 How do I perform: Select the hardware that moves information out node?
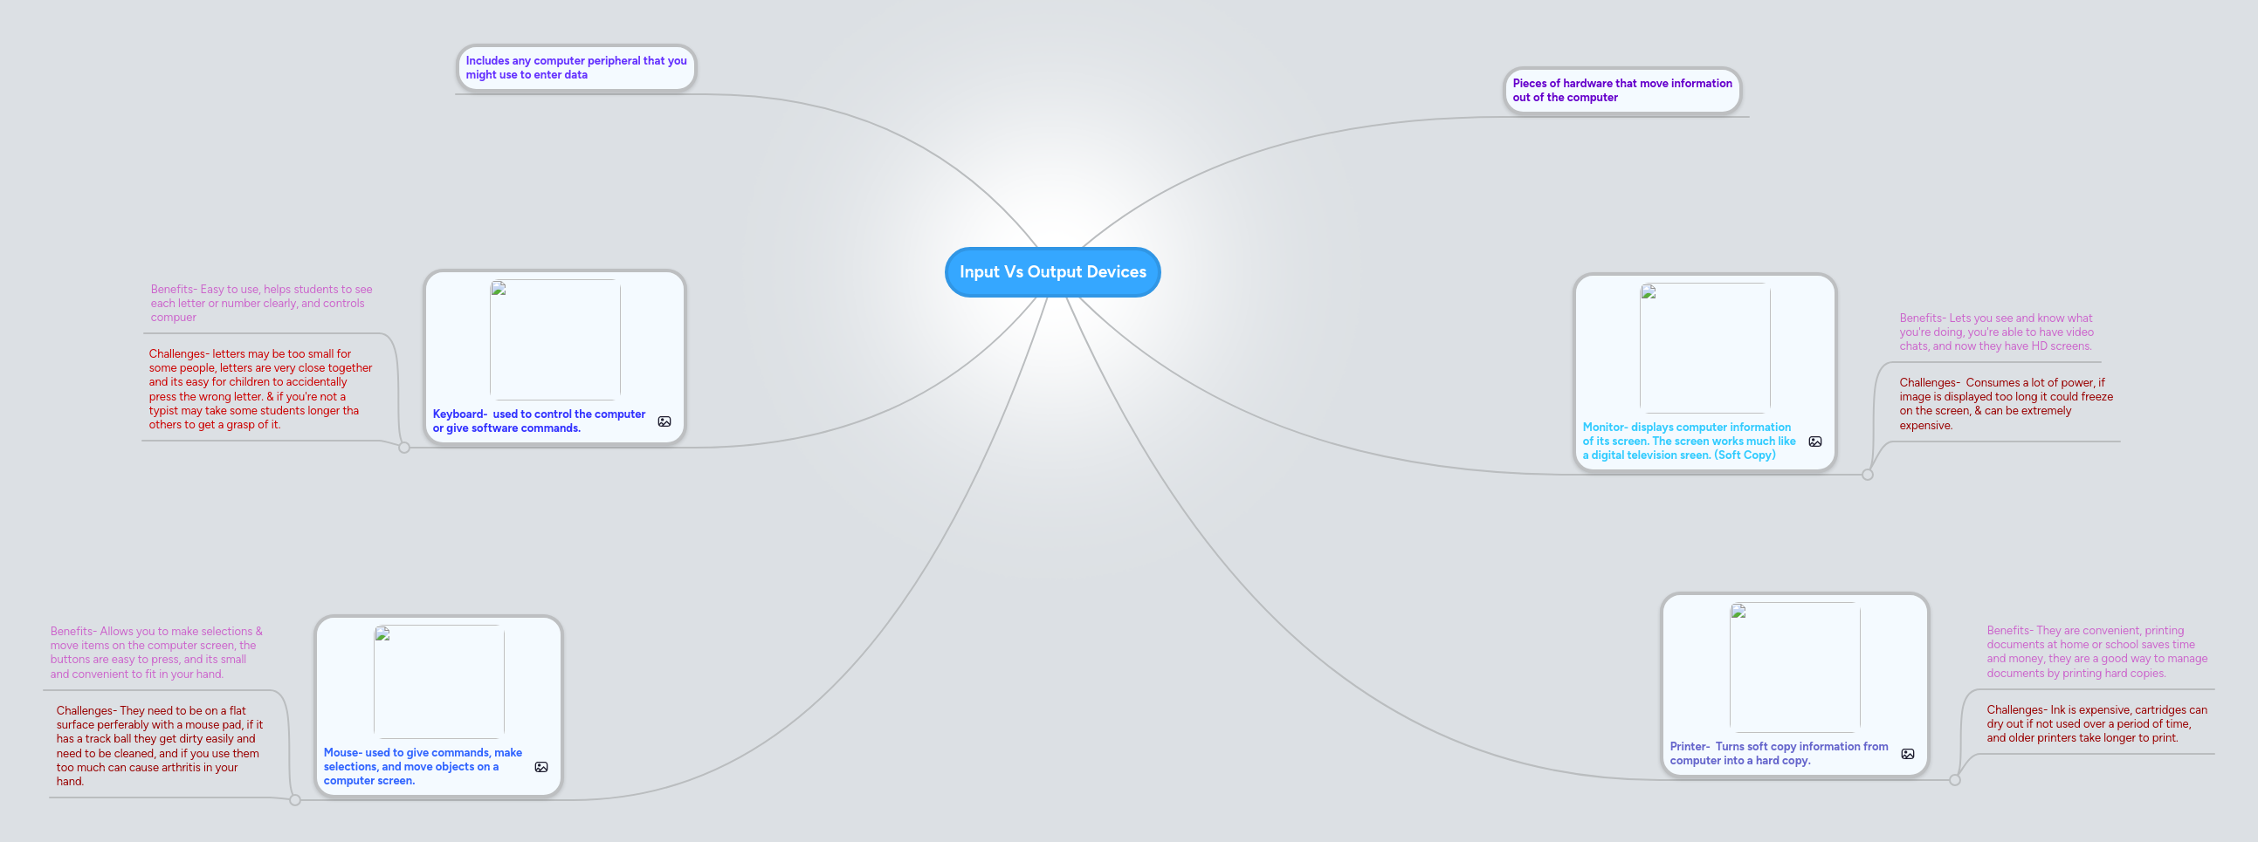point(1622,90)
